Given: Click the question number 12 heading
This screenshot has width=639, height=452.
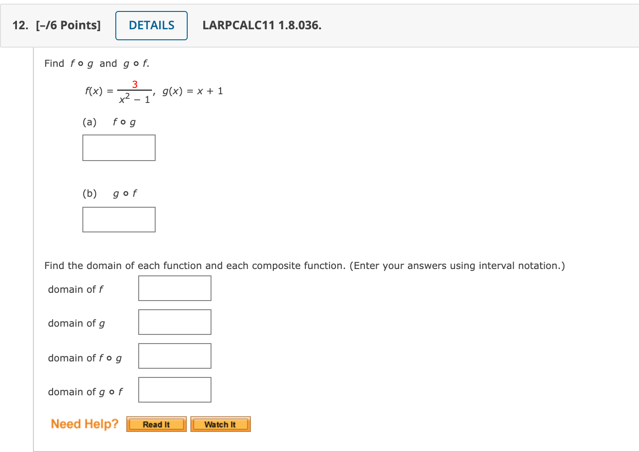Looking at the screenshot, I should point(19,25).
